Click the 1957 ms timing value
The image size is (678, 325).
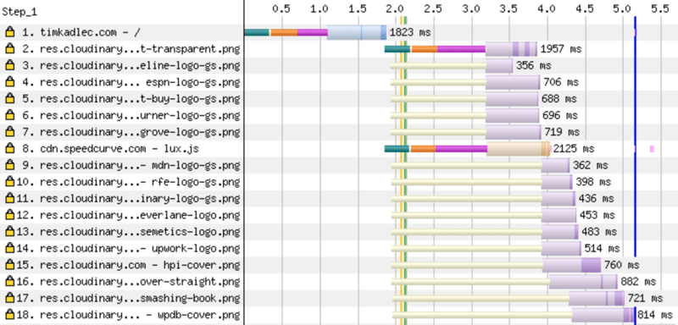point(561,49)
